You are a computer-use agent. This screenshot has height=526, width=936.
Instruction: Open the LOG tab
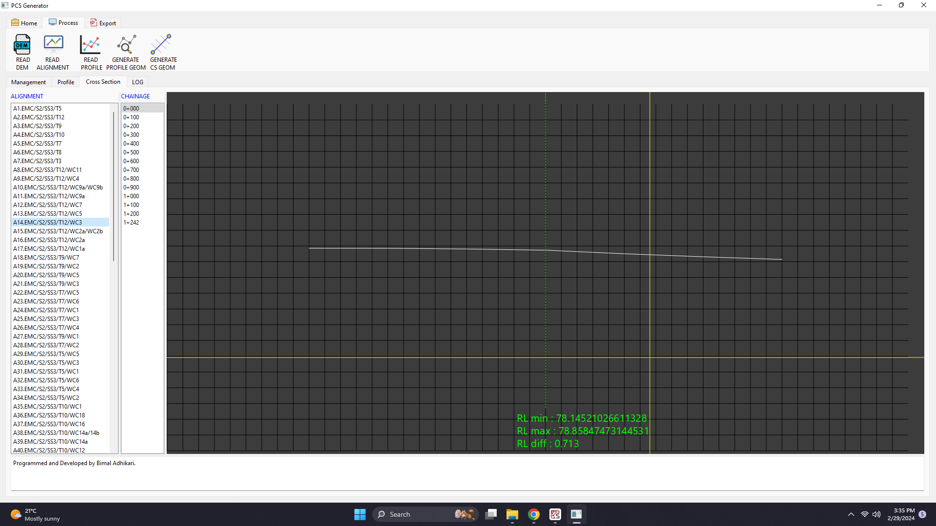click(137, 82)
